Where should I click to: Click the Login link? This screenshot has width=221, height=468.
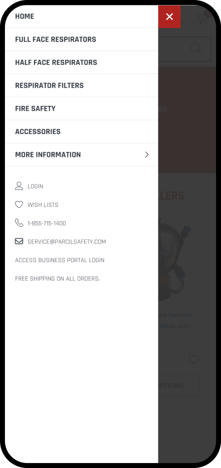36,186
